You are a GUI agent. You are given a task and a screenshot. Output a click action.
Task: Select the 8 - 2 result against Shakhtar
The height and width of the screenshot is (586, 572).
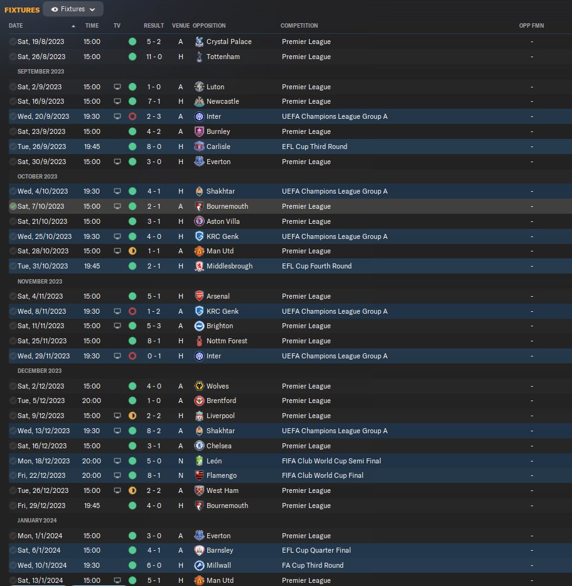[154, 431]
